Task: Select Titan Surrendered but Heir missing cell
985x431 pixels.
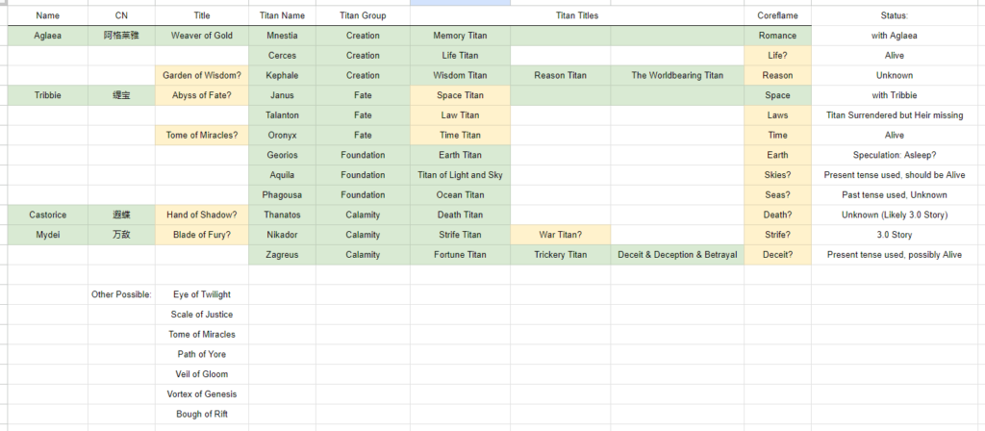Action: (895, 115)
